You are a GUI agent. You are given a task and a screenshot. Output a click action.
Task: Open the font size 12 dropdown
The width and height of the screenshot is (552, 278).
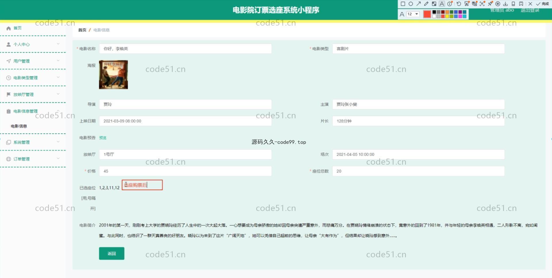(x=413, y=14)
